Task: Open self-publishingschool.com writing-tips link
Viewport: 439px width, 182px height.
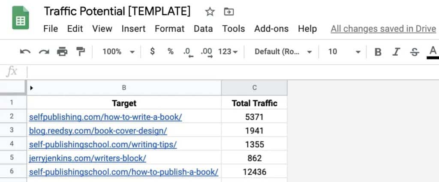Action: click(x=103, y=144)
